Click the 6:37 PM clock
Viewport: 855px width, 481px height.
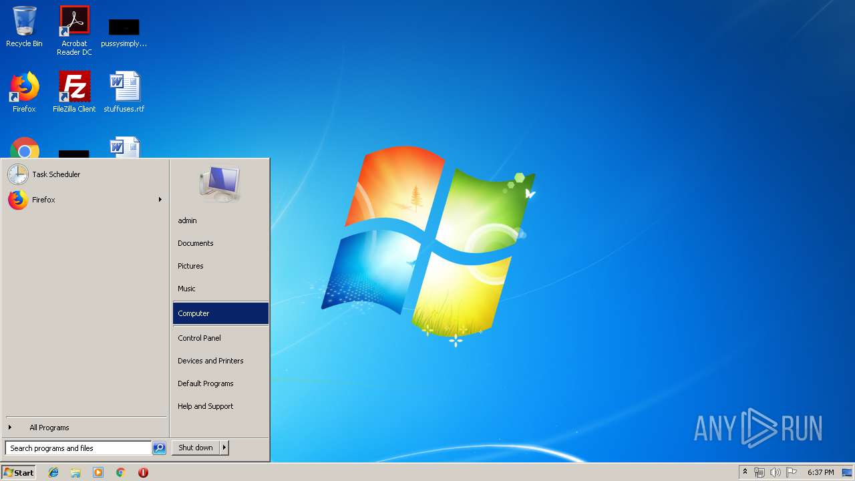(820, 472)
